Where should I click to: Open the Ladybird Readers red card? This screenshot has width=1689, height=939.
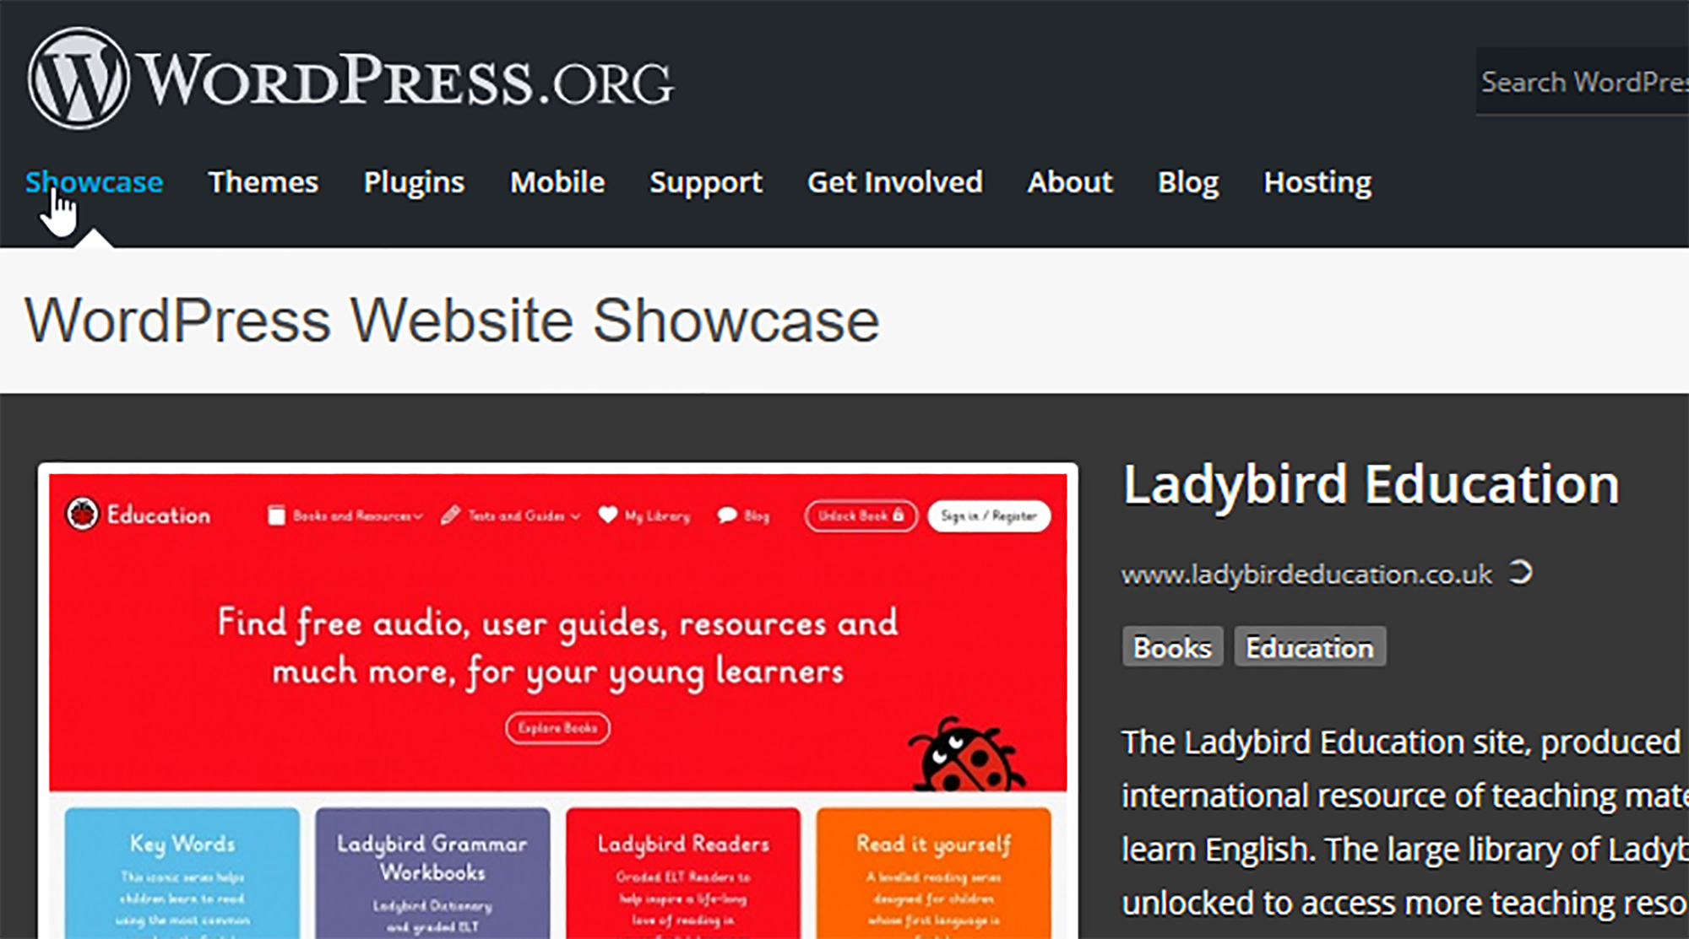(683, 872)
